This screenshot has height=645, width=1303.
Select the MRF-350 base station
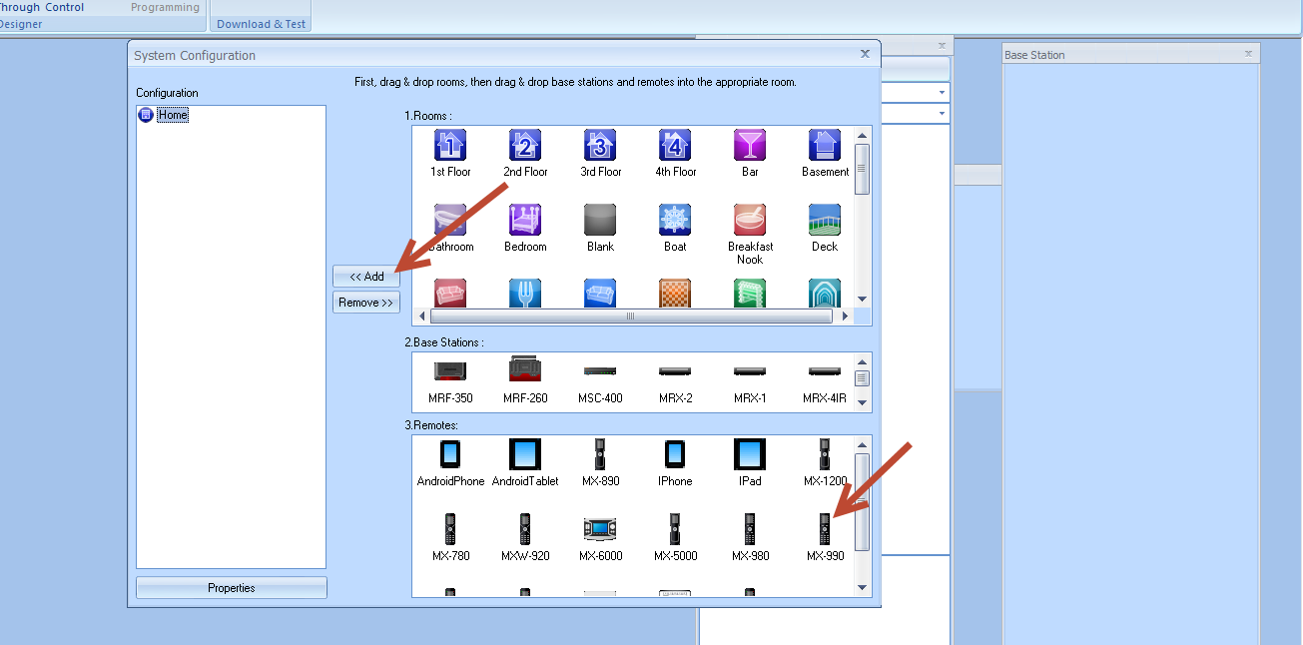pos(450,370)
